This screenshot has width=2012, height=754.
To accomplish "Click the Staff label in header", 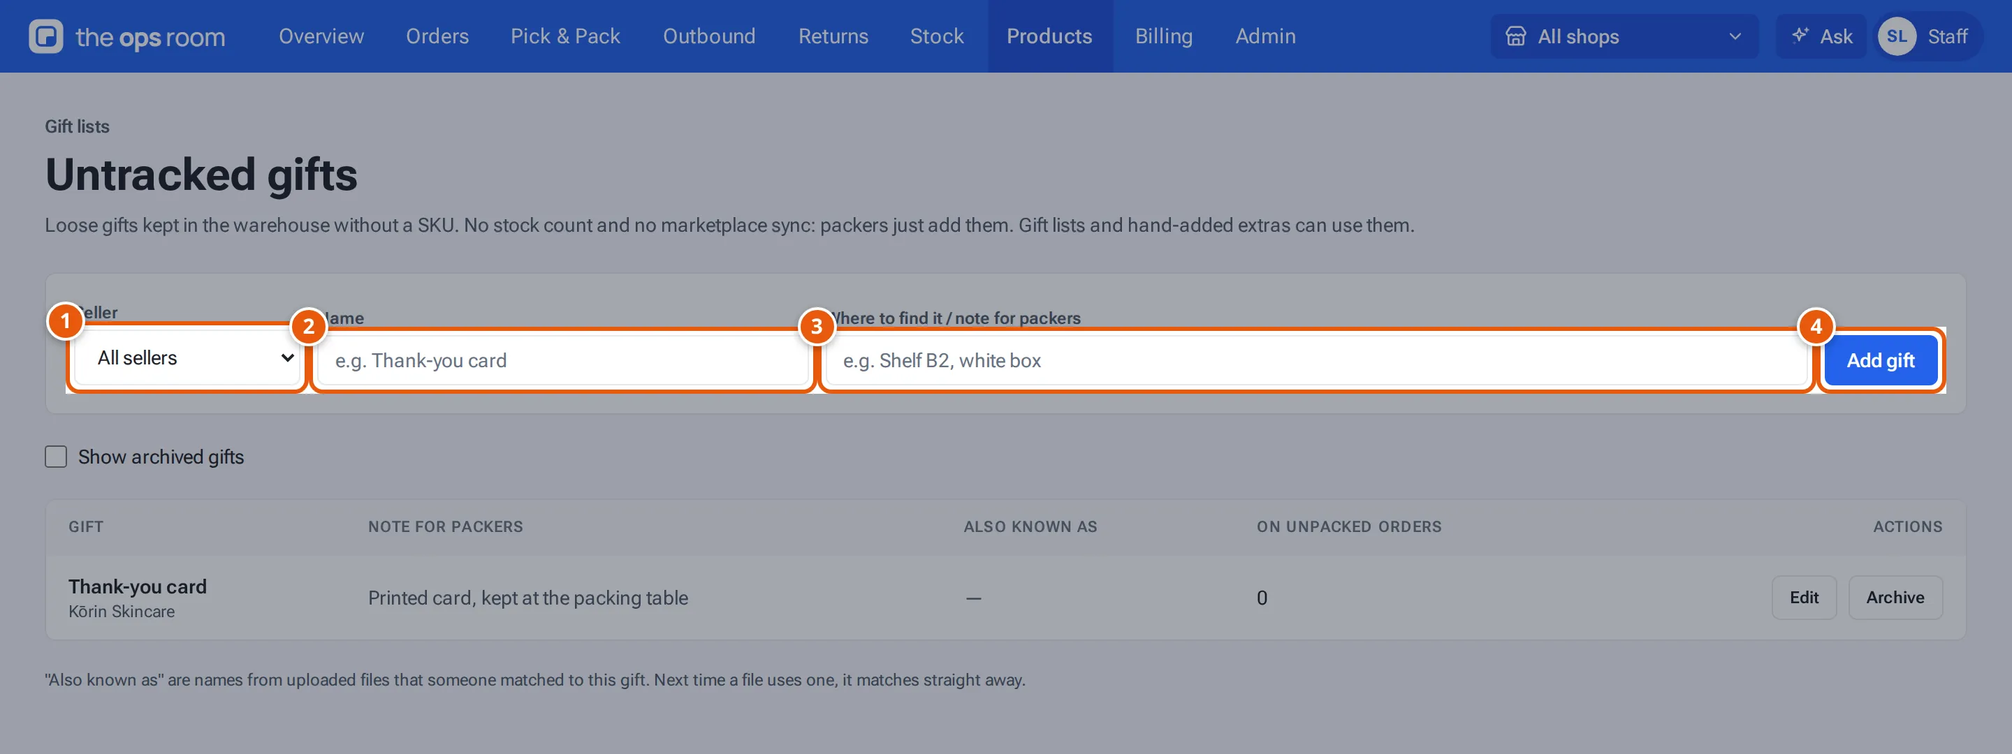I will 1947,36.
